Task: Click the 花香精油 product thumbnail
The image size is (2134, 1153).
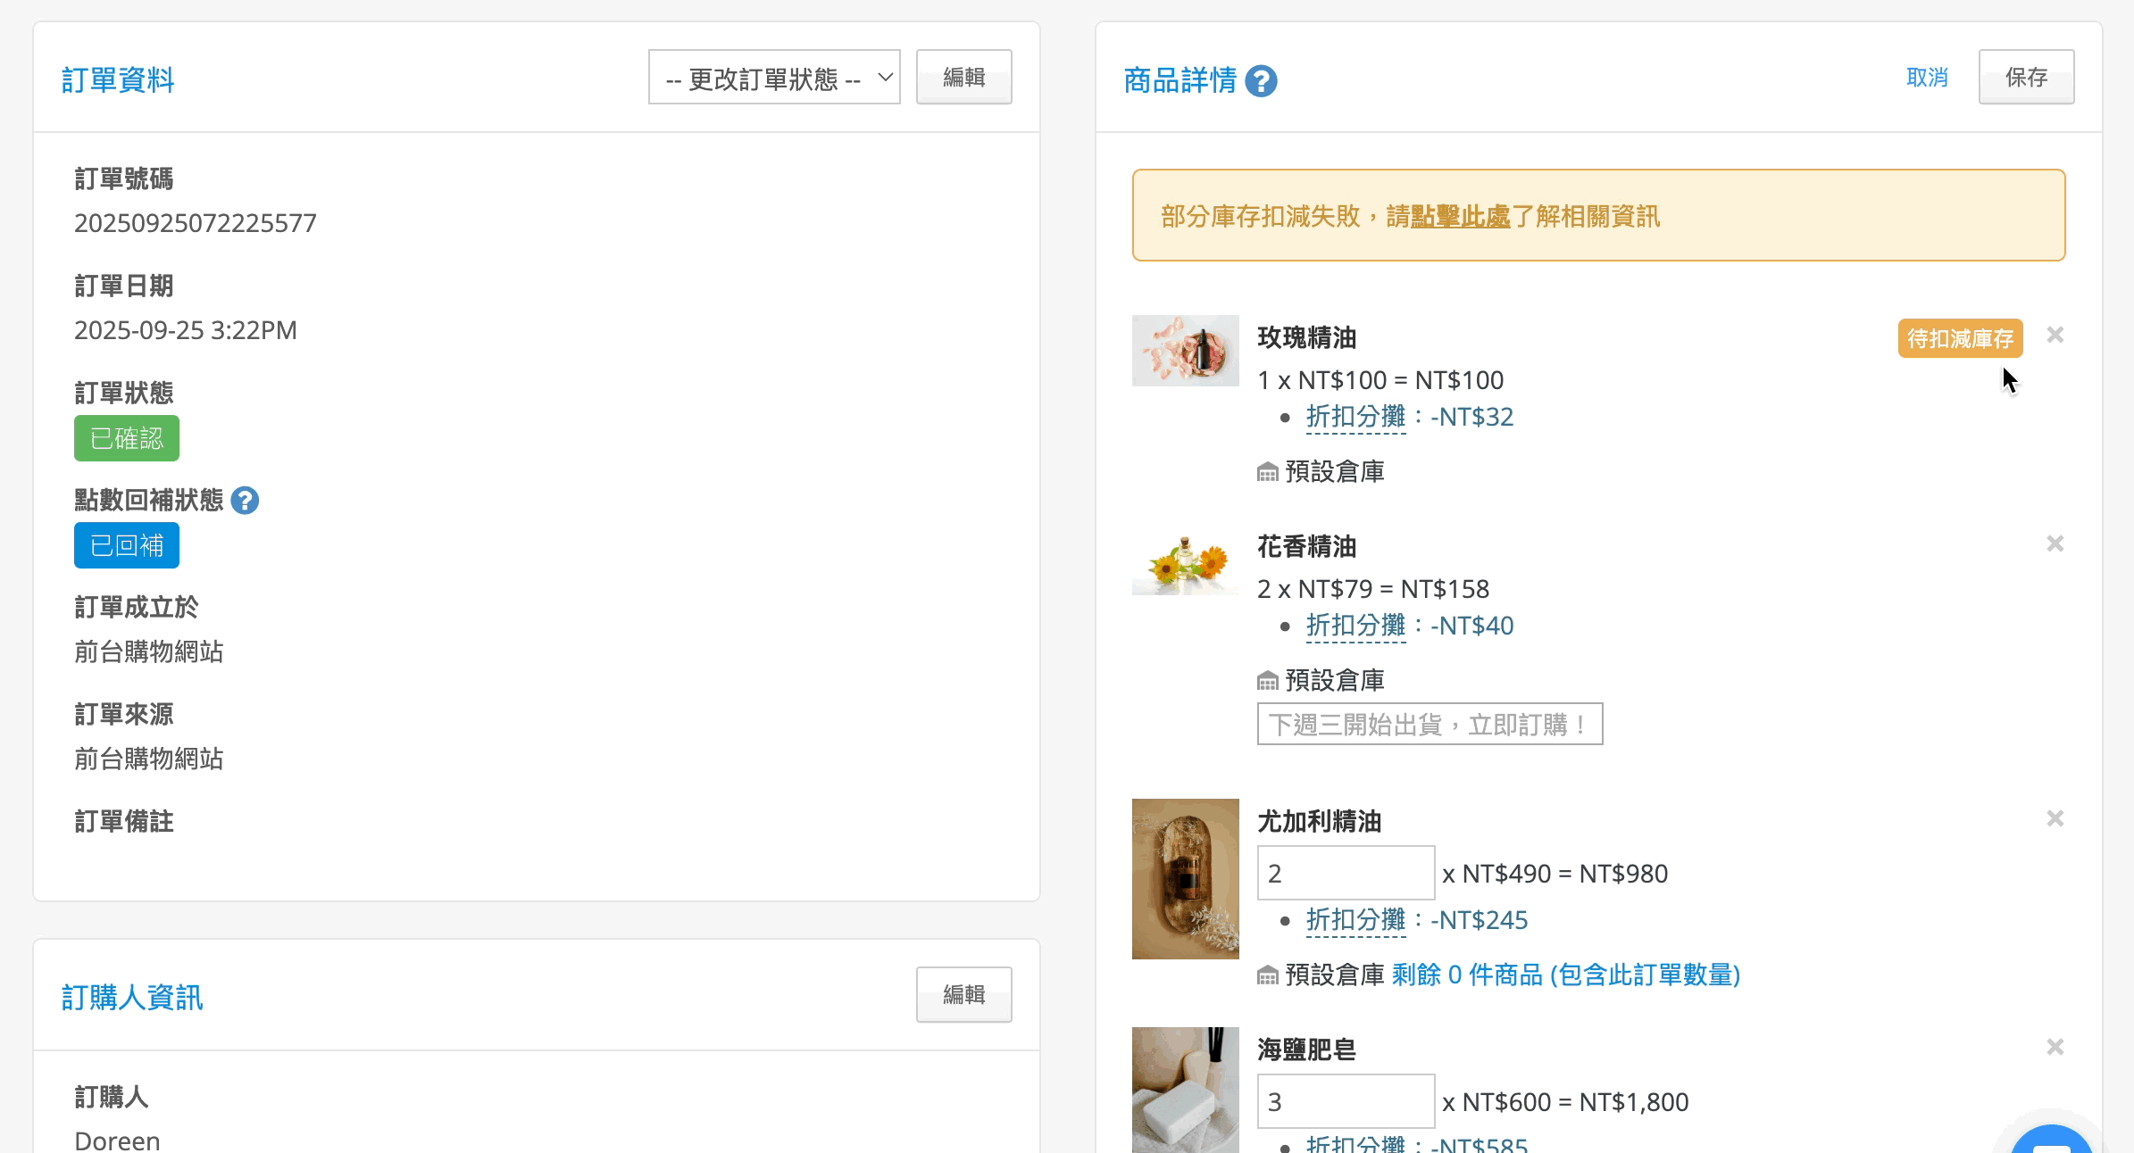Action: [x=1185, y=560]
